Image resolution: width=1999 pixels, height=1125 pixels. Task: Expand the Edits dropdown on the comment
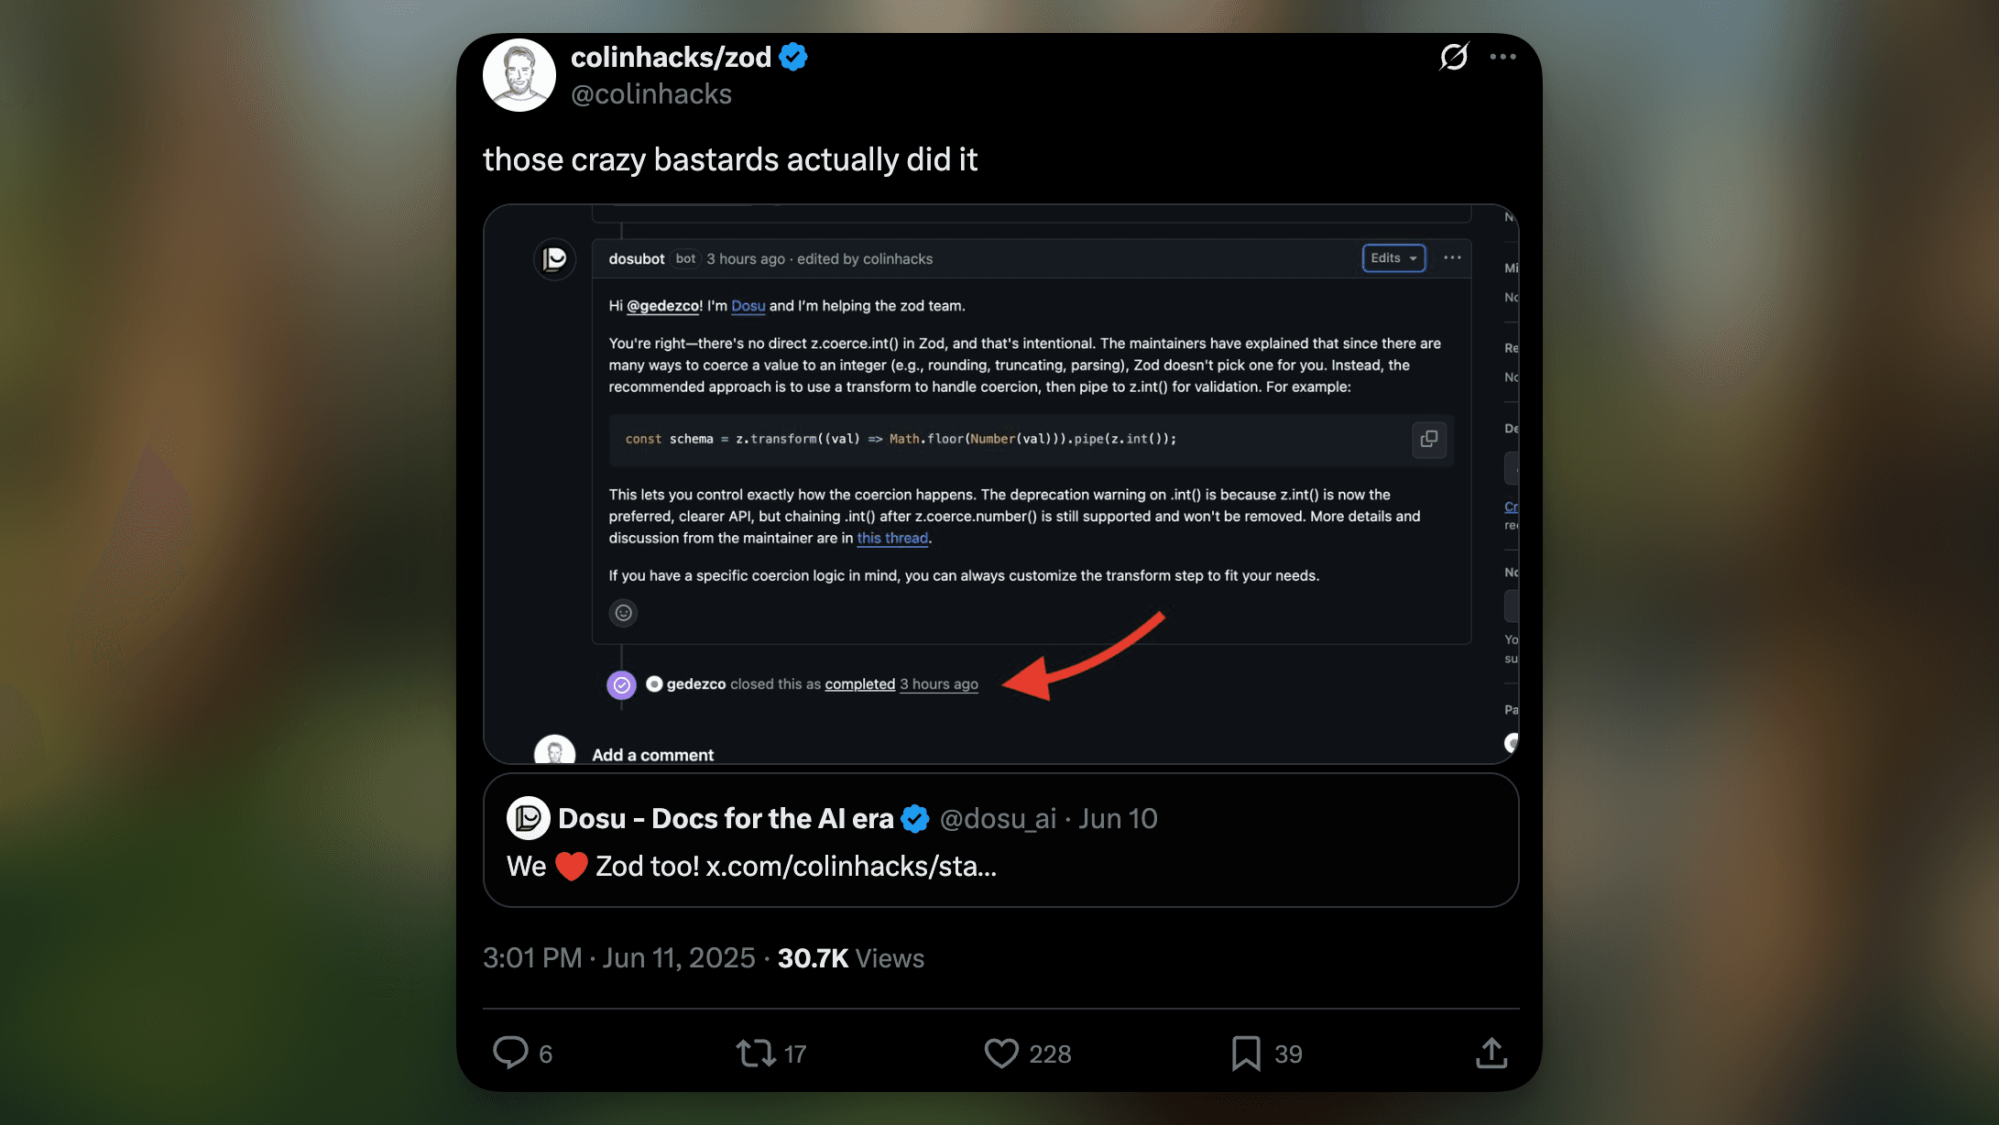point(1393,257)
